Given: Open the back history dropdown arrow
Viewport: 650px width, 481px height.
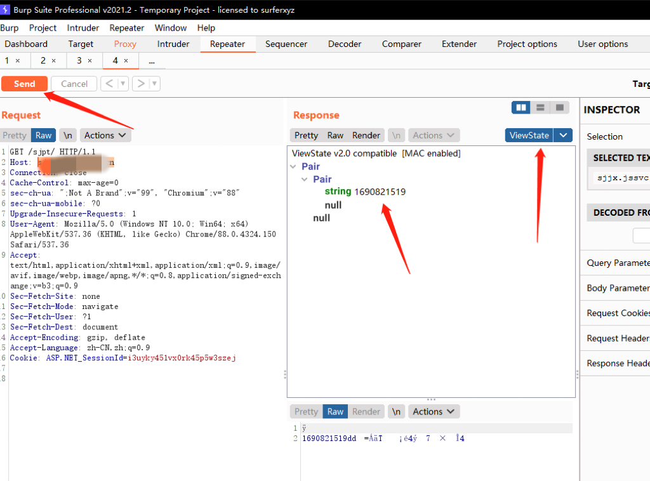Looking at the screenshot, I should [123, 84].
